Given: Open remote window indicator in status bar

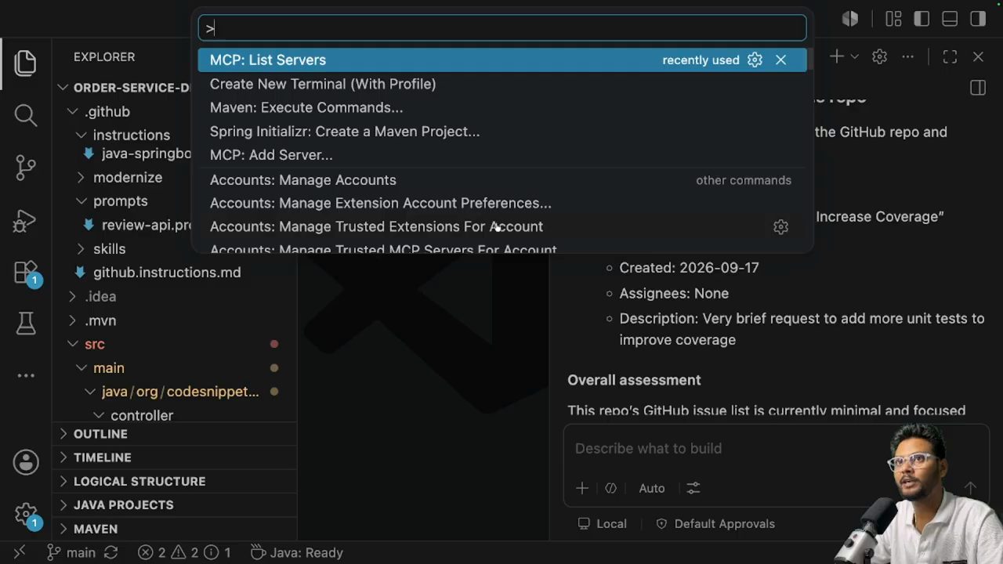Looking at the screenshot, I should point(20,552).
